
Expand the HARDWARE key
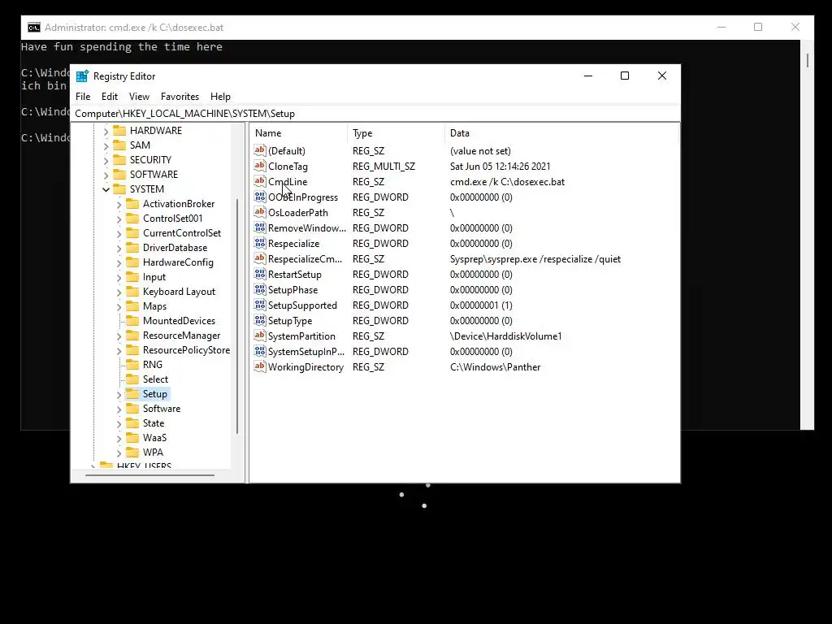106,131
